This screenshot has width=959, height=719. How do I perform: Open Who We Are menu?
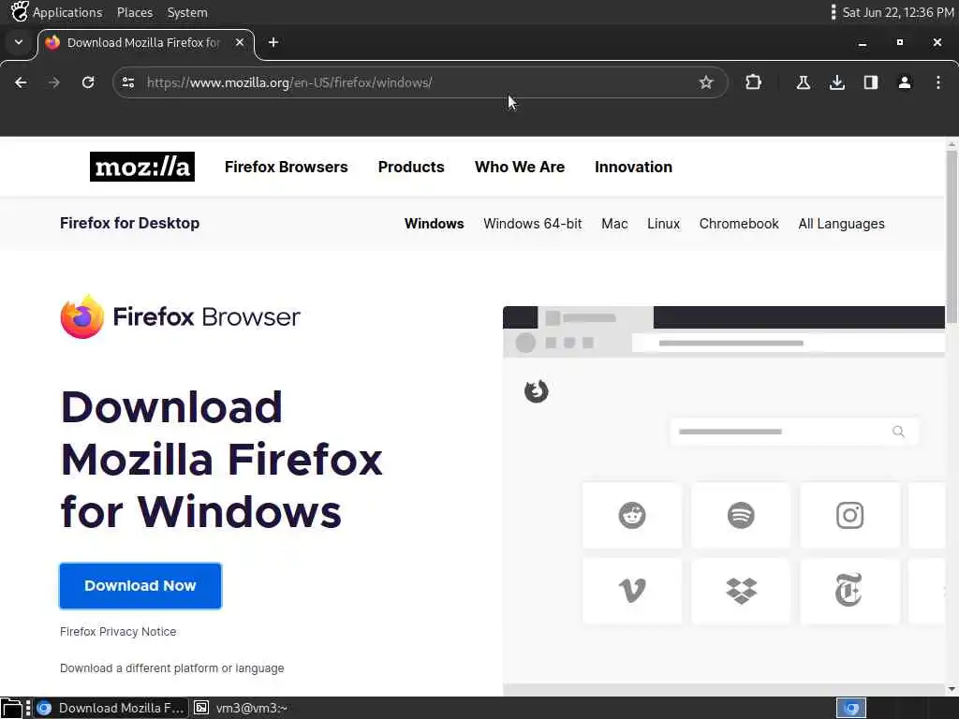click(x=520, y=167)
